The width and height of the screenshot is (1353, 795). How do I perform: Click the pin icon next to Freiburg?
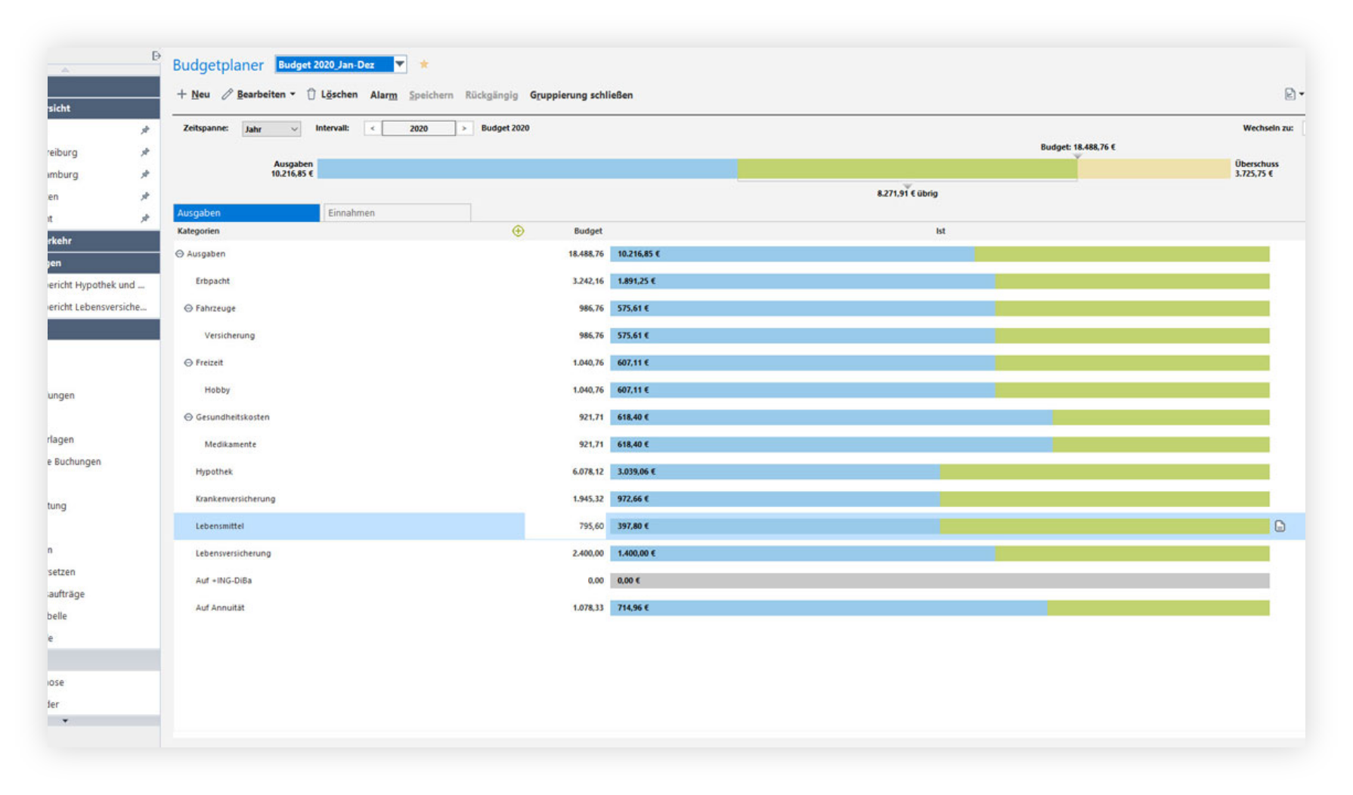click(144, 153)
